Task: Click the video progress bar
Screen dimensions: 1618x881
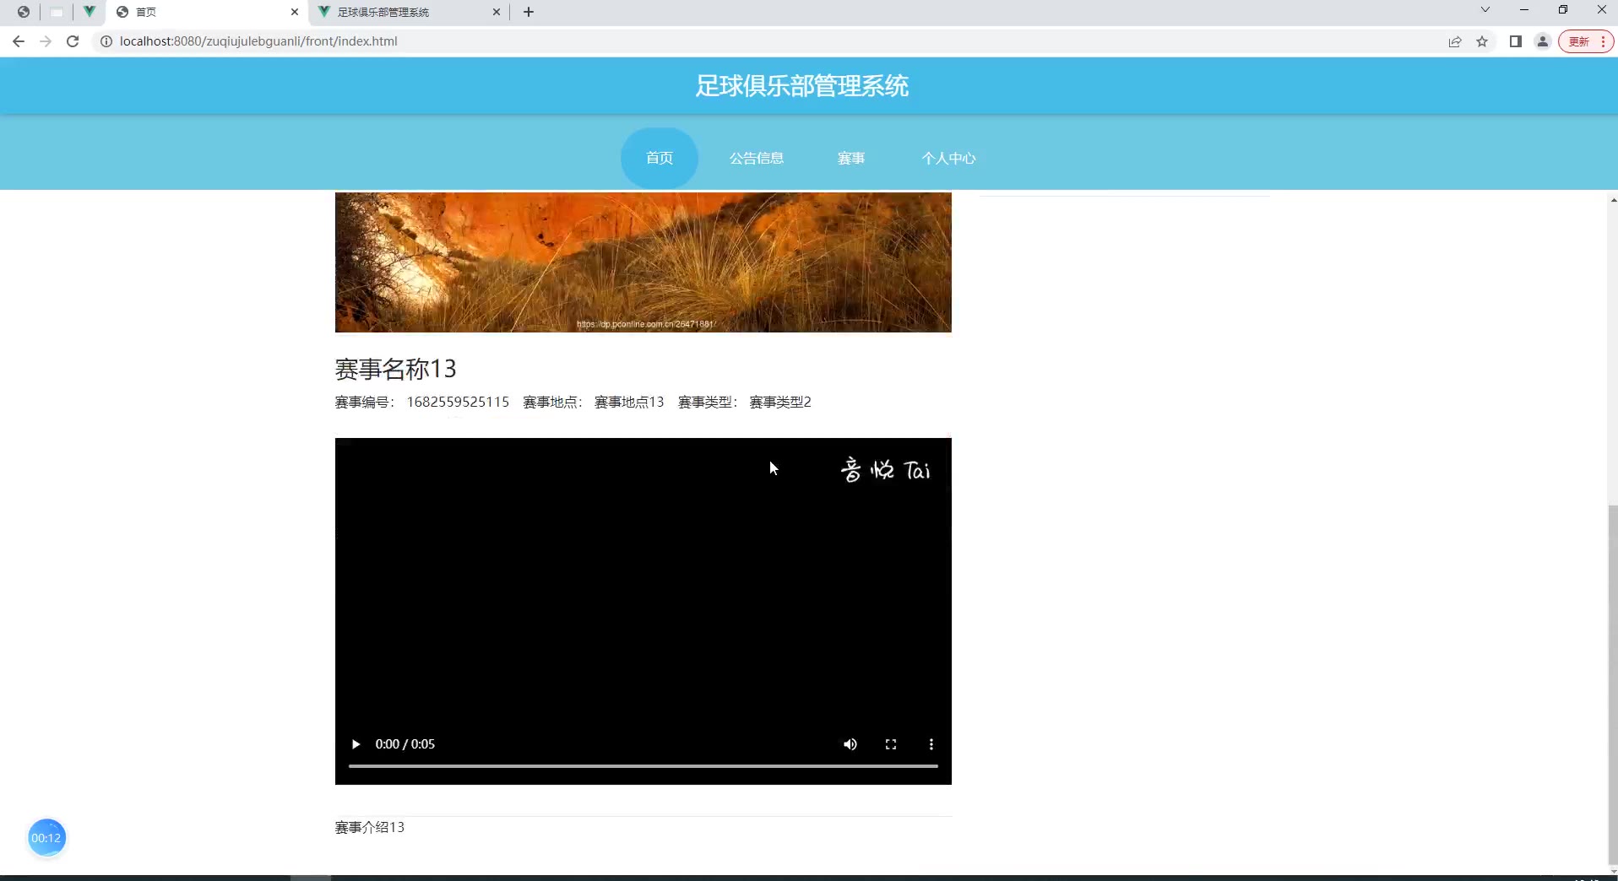Action: point(642,766)
